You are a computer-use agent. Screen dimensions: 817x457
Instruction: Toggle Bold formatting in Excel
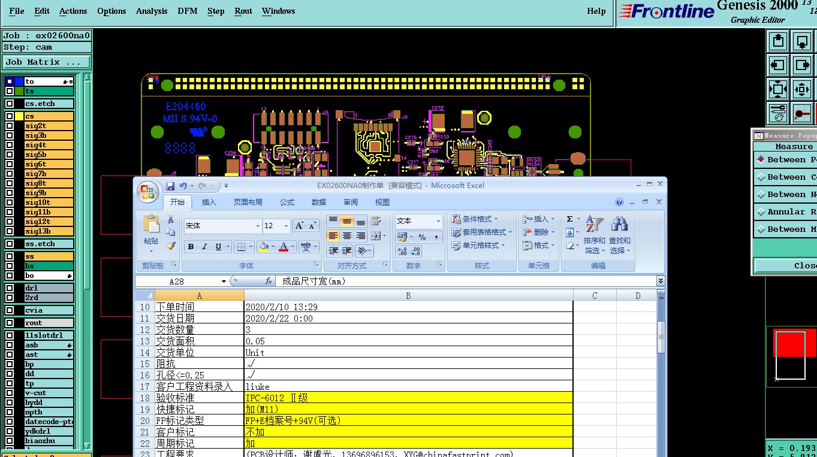pyautogui.click(x=191, y=247)
